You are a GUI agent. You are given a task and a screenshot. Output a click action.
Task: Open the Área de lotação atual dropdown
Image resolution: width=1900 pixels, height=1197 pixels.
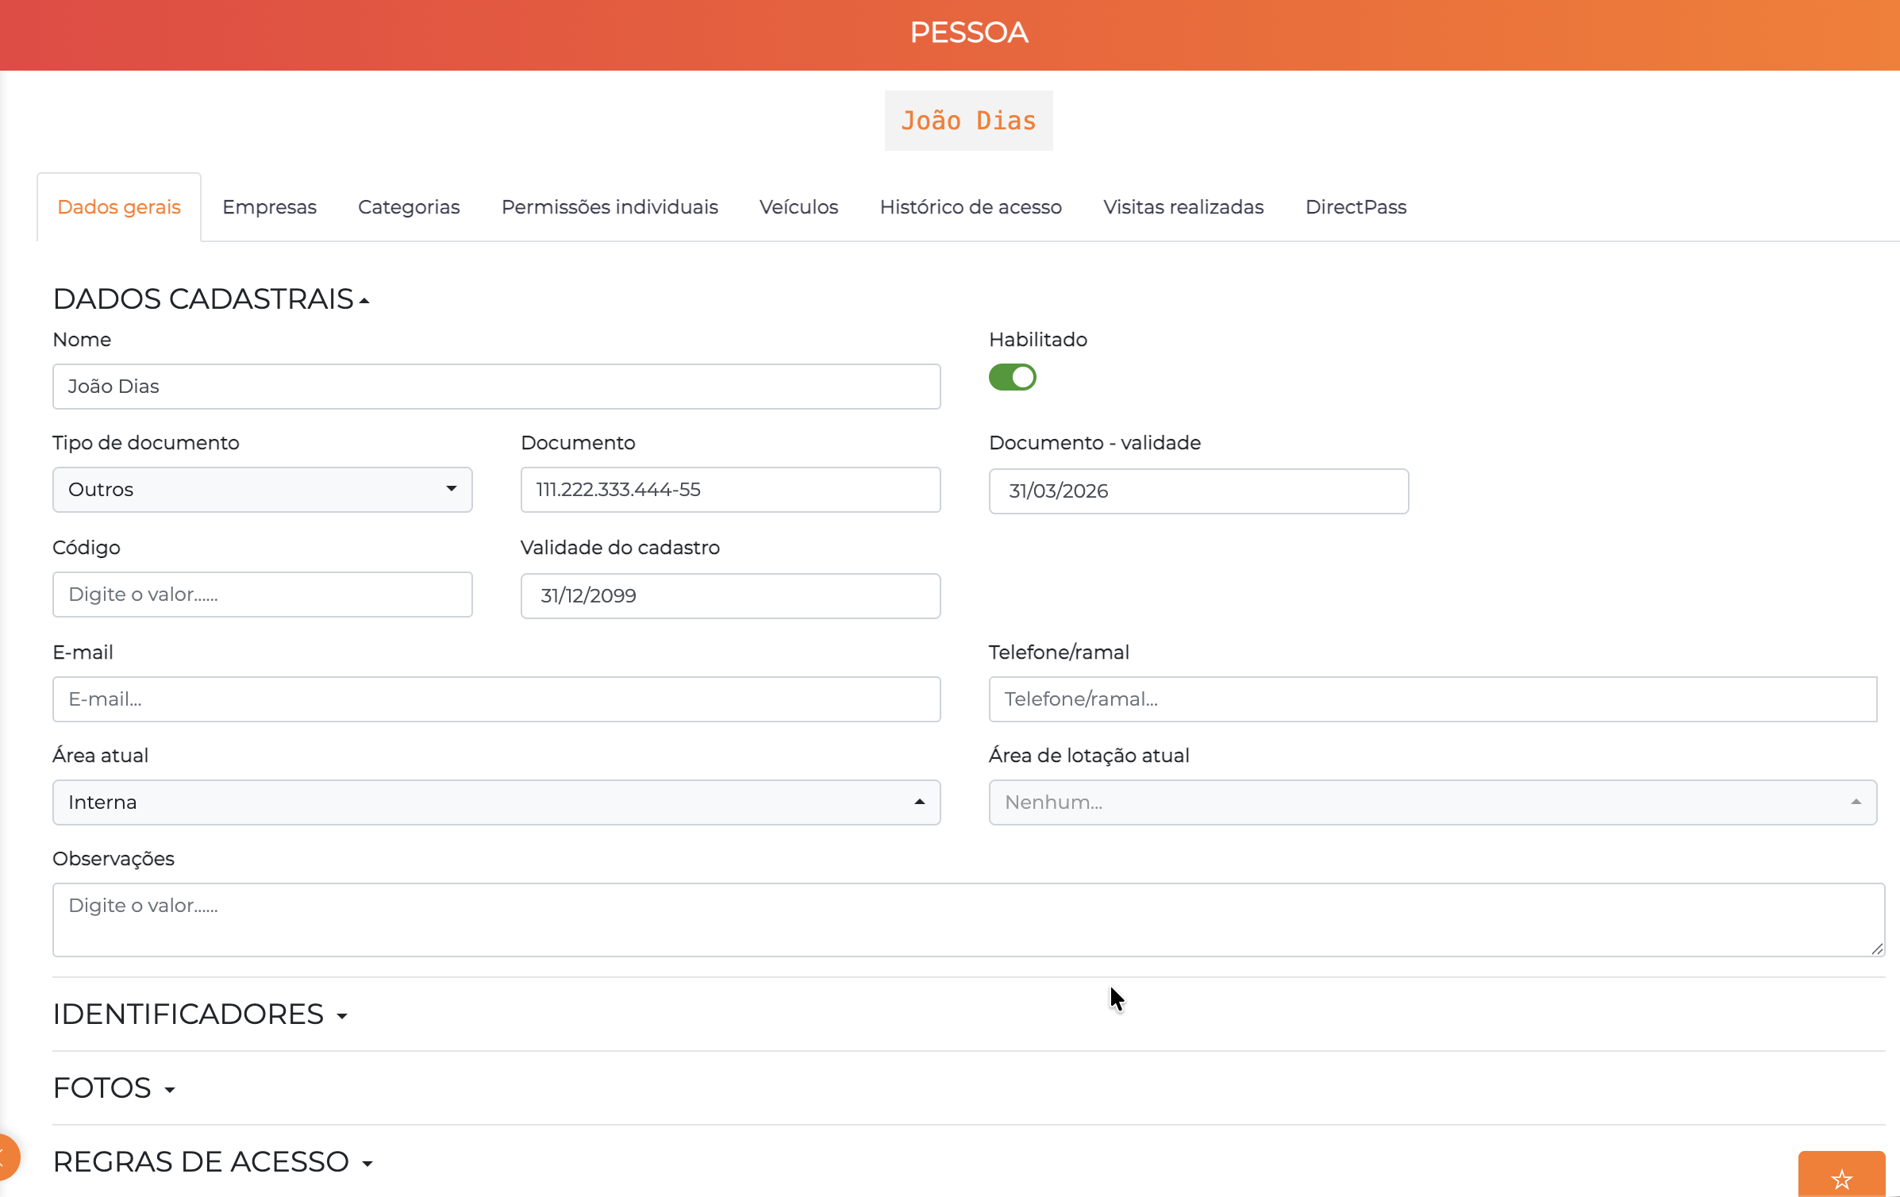(x=1433, y=802)
